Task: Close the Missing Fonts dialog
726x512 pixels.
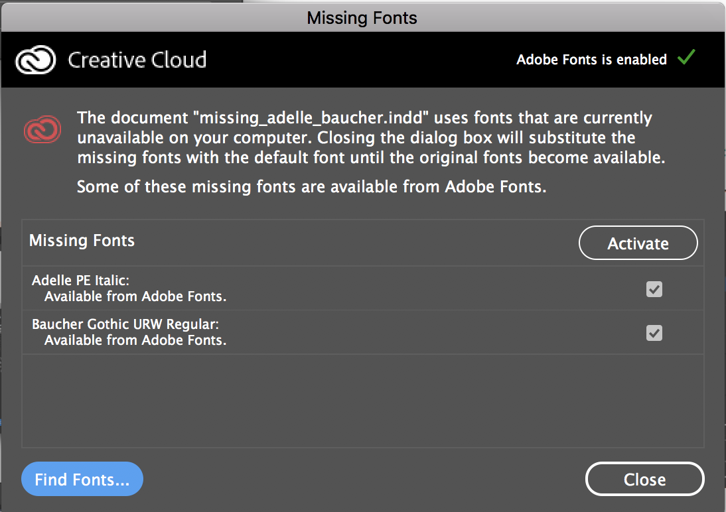Action: (x=644, y=479)
